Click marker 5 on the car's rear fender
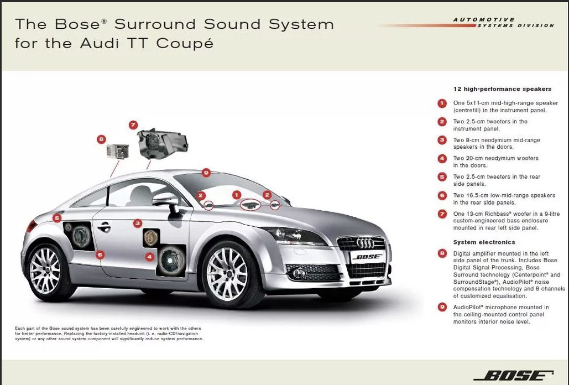This screenshot has height=385, width=569. (56, 218)
